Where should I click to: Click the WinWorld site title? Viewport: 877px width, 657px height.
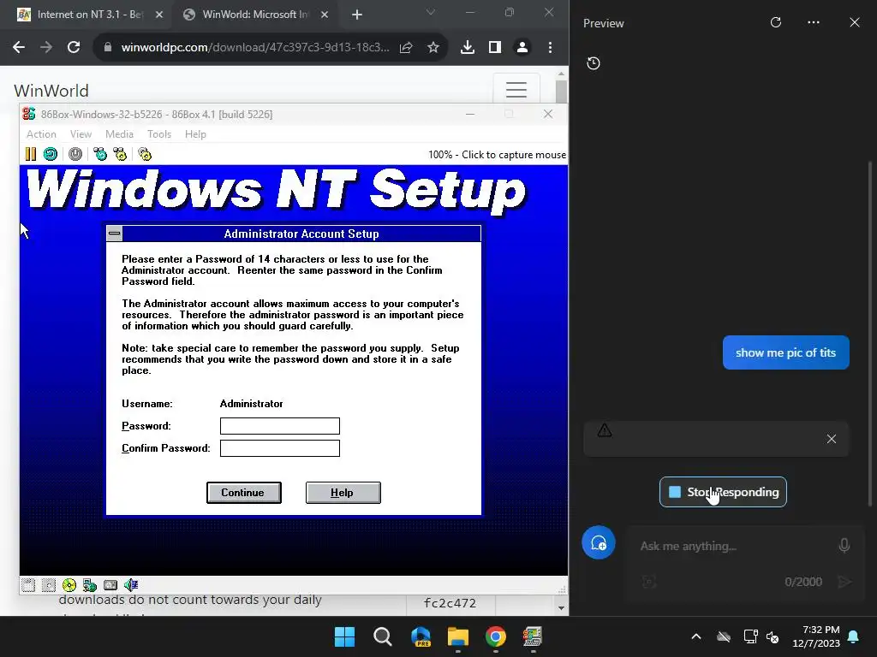pyautogui.click(x=51, y=91)
